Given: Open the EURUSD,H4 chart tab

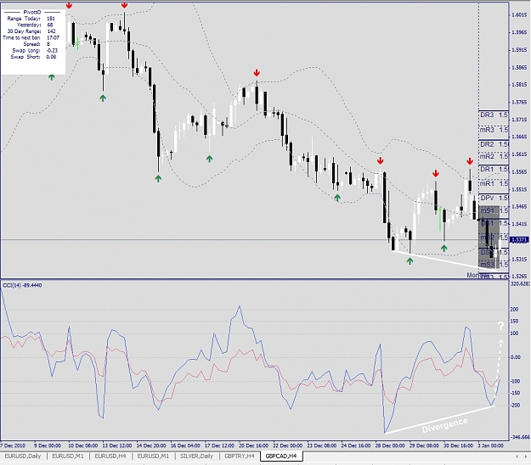Looking at the screenshot, I should [110, 457].
